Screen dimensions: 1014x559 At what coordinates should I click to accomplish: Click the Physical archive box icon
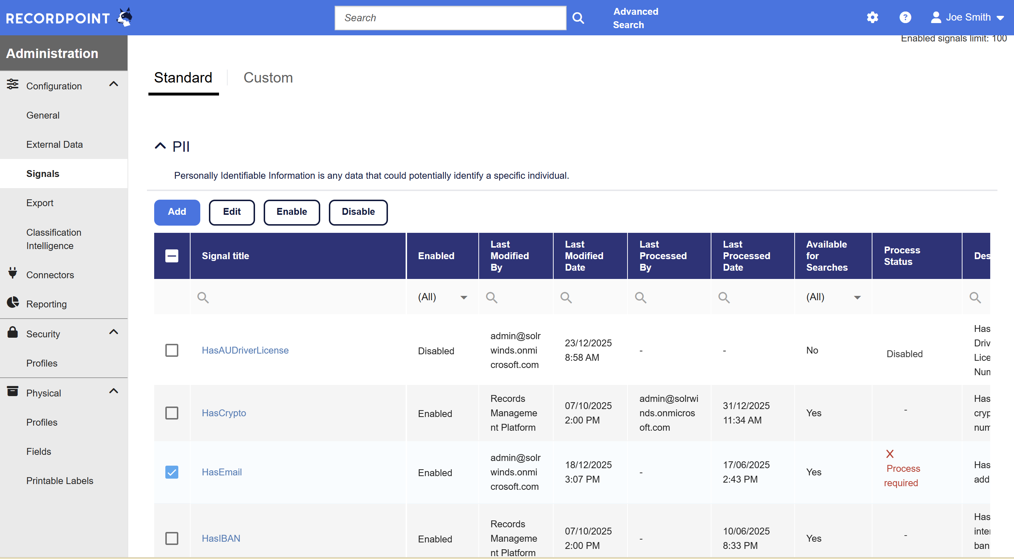click(x=13, y=391)
